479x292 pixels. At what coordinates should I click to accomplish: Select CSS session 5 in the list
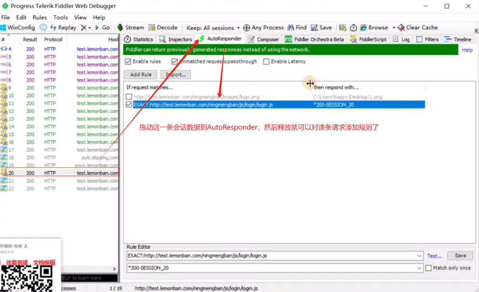coord(59,57)
